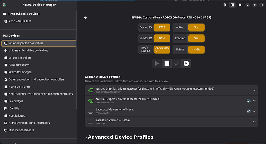This screenshot has height=144, width=266.
Task: Select NVMe controllers in sidebar
Action: (x=39, y=87)
